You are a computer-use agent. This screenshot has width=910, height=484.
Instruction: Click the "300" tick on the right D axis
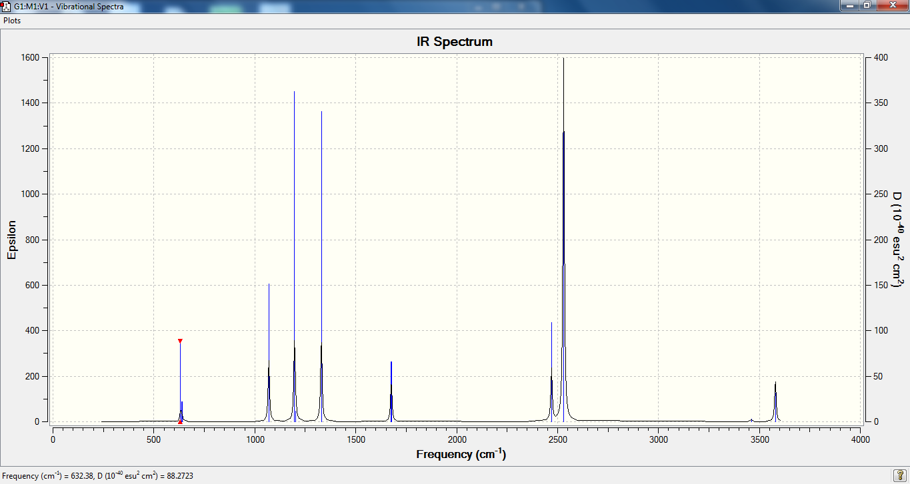(879, 148)
